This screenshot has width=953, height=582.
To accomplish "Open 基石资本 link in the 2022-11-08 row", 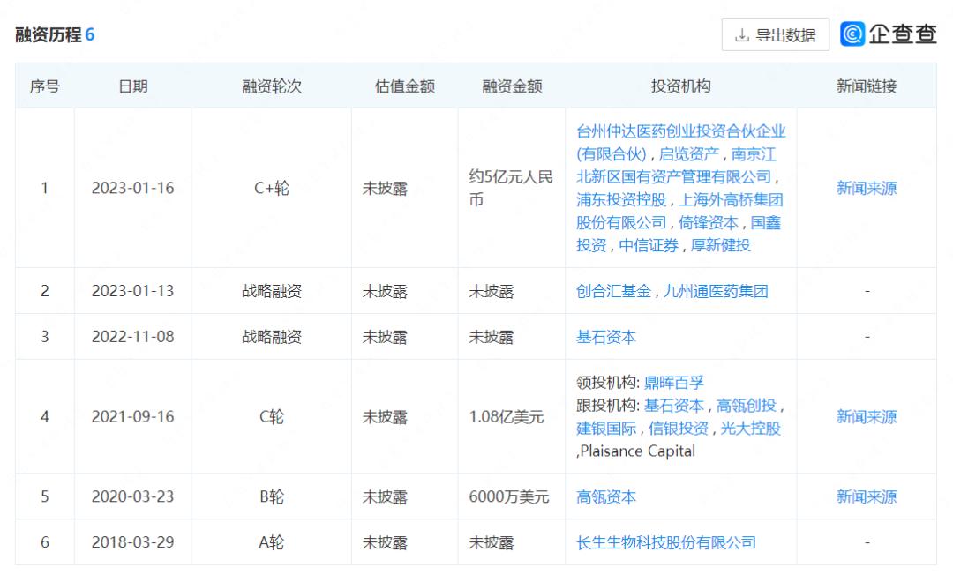I will coord(606,337).
